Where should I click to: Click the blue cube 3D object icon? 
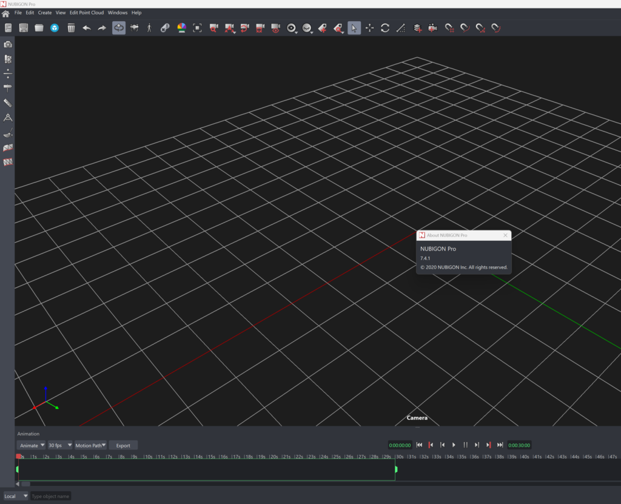(55, 28)
